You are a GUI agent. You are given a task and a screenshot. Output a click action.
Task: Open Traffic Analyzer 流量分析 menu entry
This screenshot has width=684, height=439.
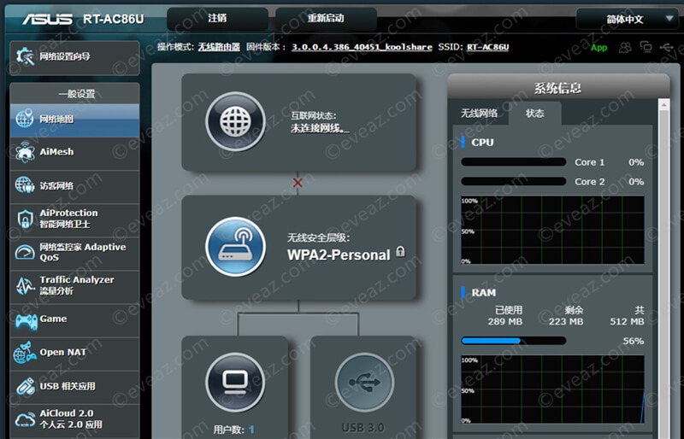tap(74, 285)
